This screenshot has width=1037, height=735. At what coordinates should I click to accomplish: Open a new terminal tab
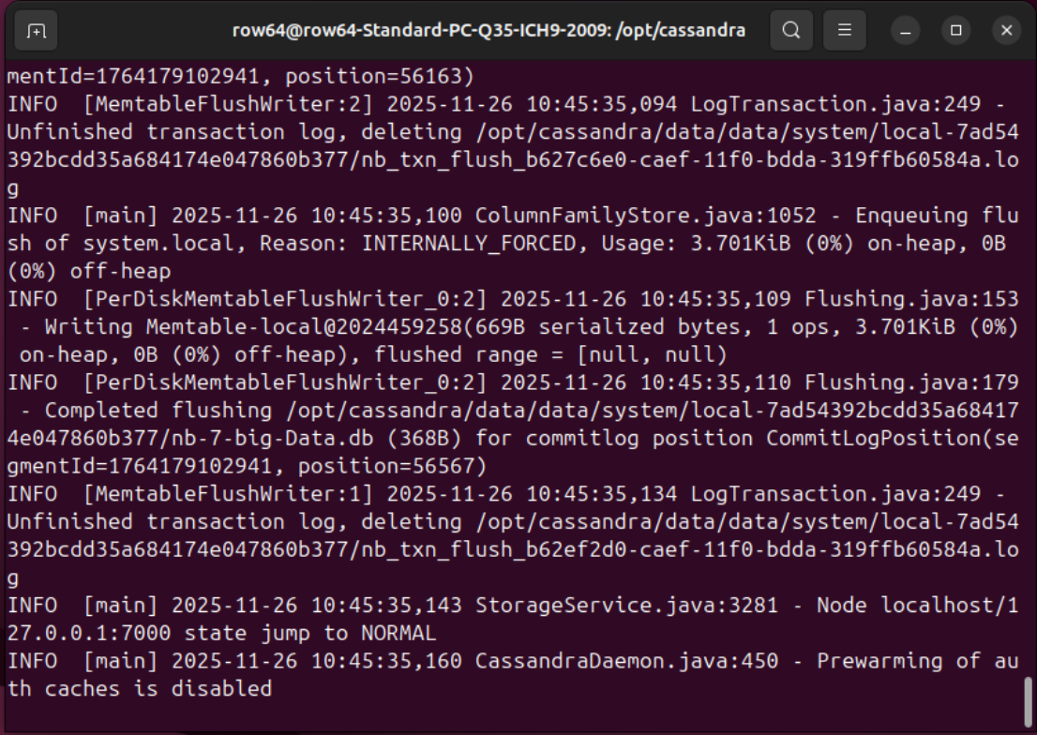(x=36, y=30)
